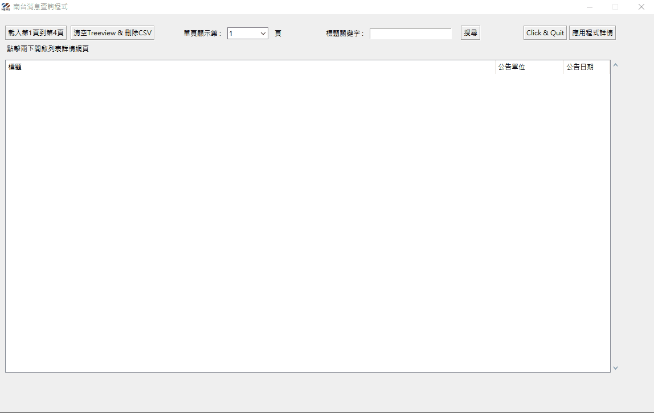Click the empty treeview list area
This screenshot has height=413, width=654.
308,222
